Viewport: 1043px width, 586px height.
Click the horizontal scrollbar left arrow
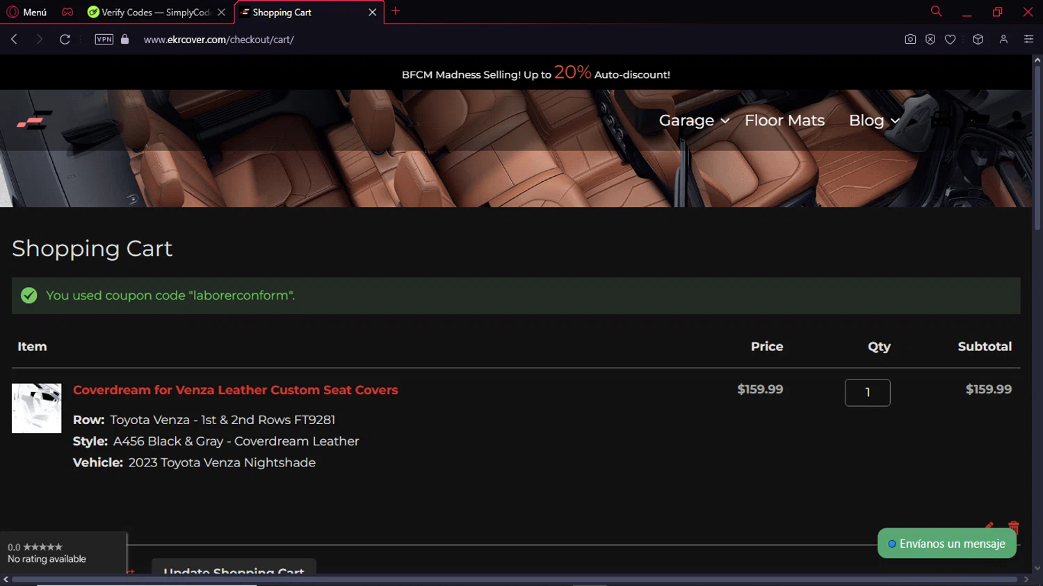6,579
